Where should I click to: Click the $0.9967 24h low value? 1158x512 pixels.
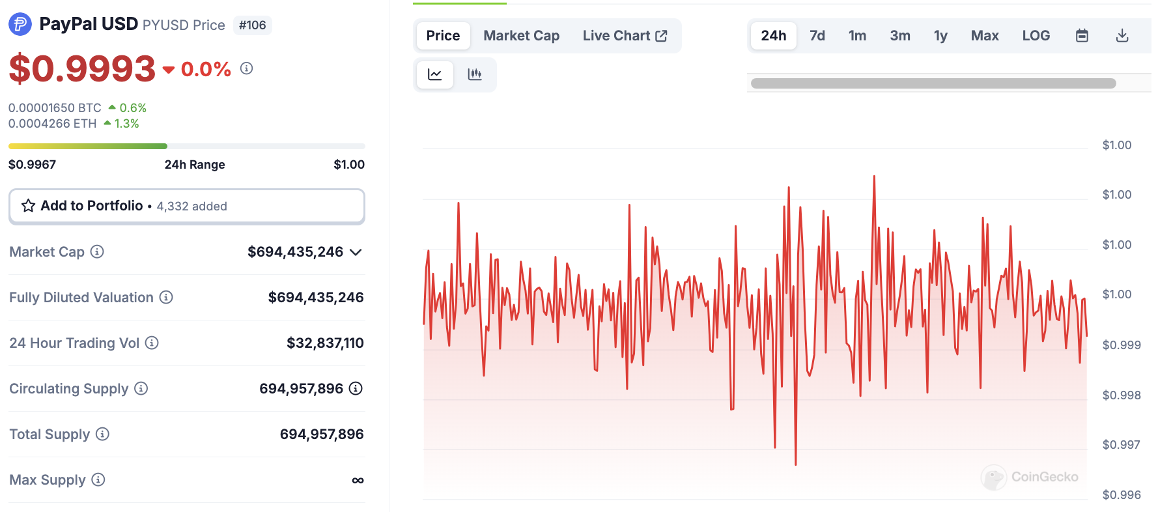pyautogui.click(x=32, y=165)
